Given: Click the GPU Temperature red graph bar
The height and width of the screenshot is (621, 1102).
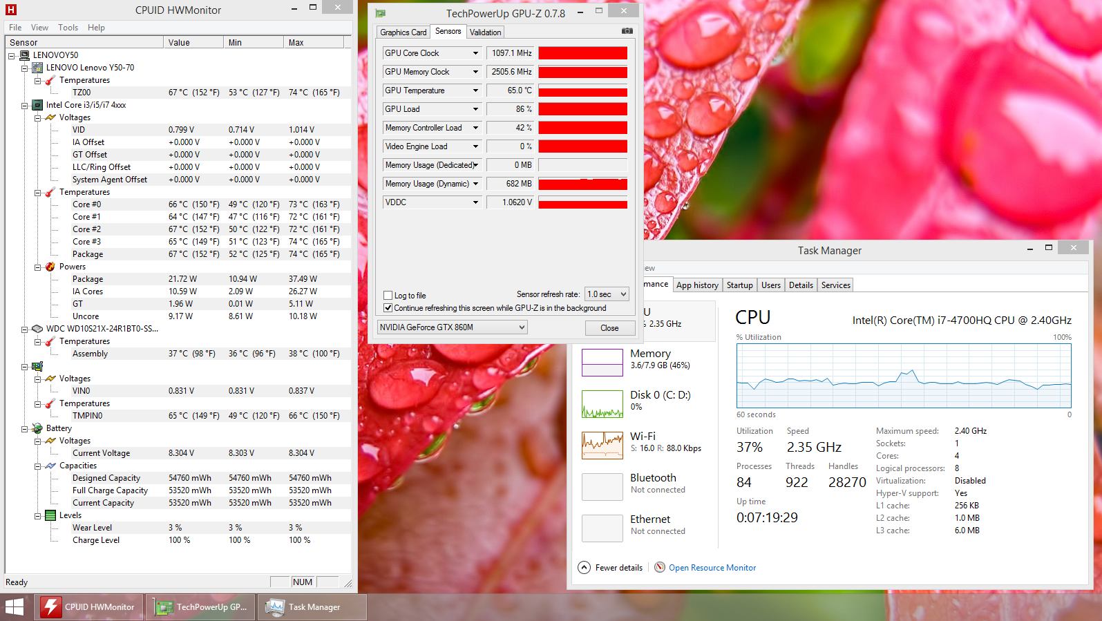Looking at the screenshot, I should tap(583, 90).
